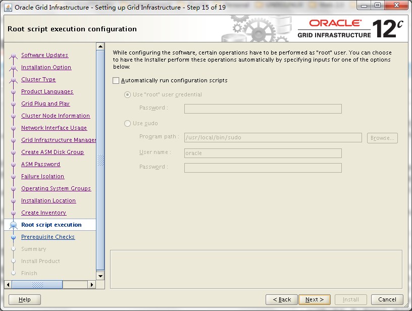Jump to Cluster Type step

[x=38, y=79]
